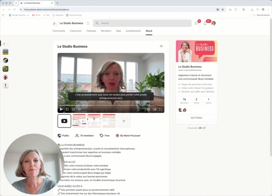Click the Le Studio Business banner image
This screenshot has height=196, width=272.
tap(196, 51)
